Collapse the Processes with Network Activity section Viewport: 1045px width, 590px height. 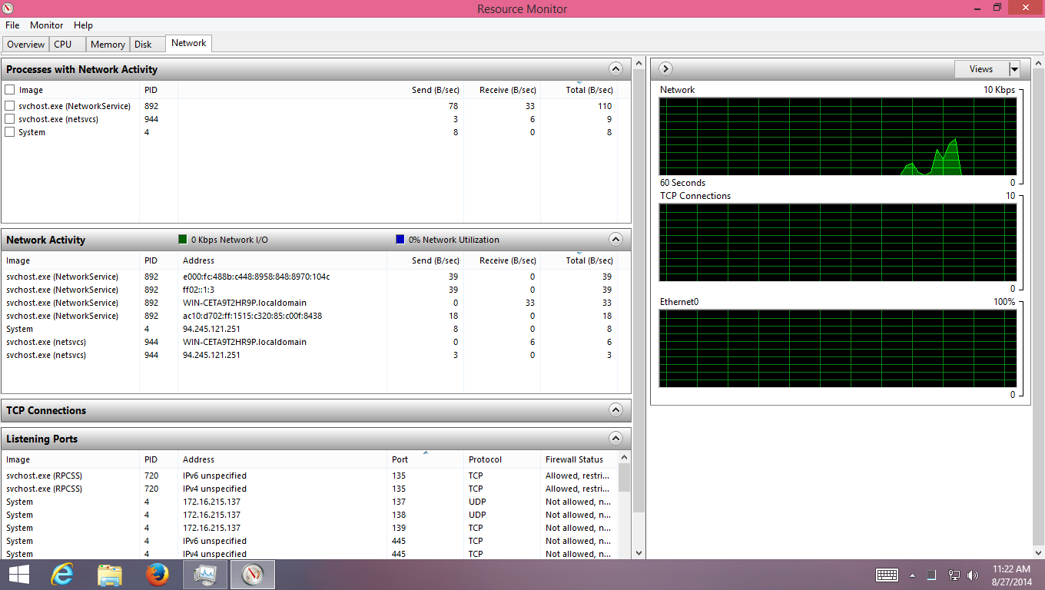coord(615,69)
